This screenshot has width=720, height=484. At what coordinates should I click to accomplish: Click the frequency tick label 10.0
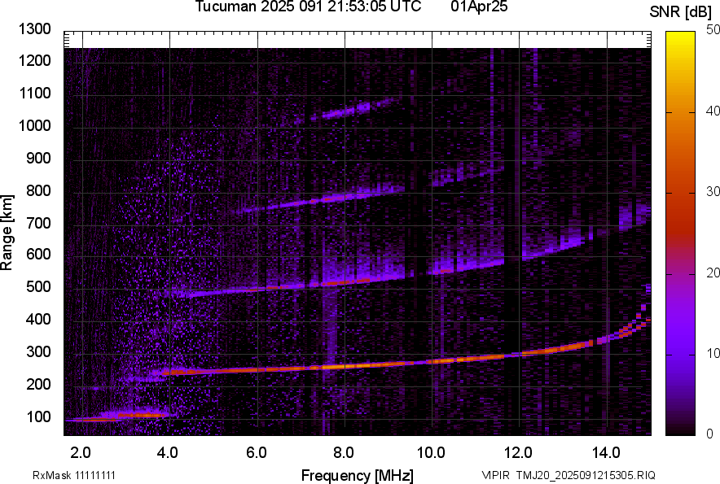point(431,453)
